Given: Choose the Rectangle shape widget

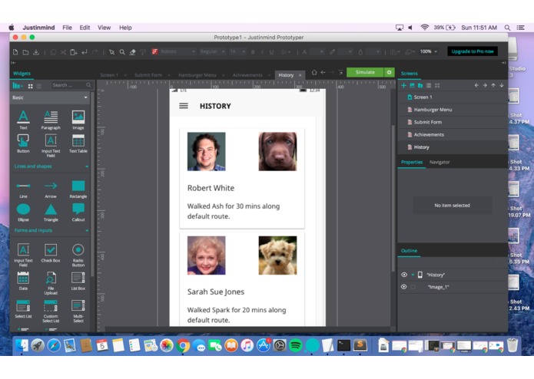Looking at the screenshot, I should point(78,189).
